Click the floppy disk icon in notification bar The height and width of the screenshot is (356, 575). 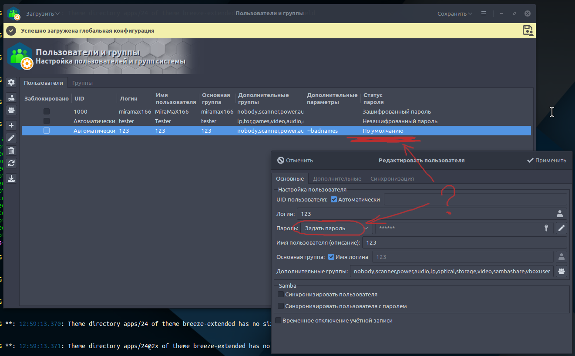coord(528,30)
